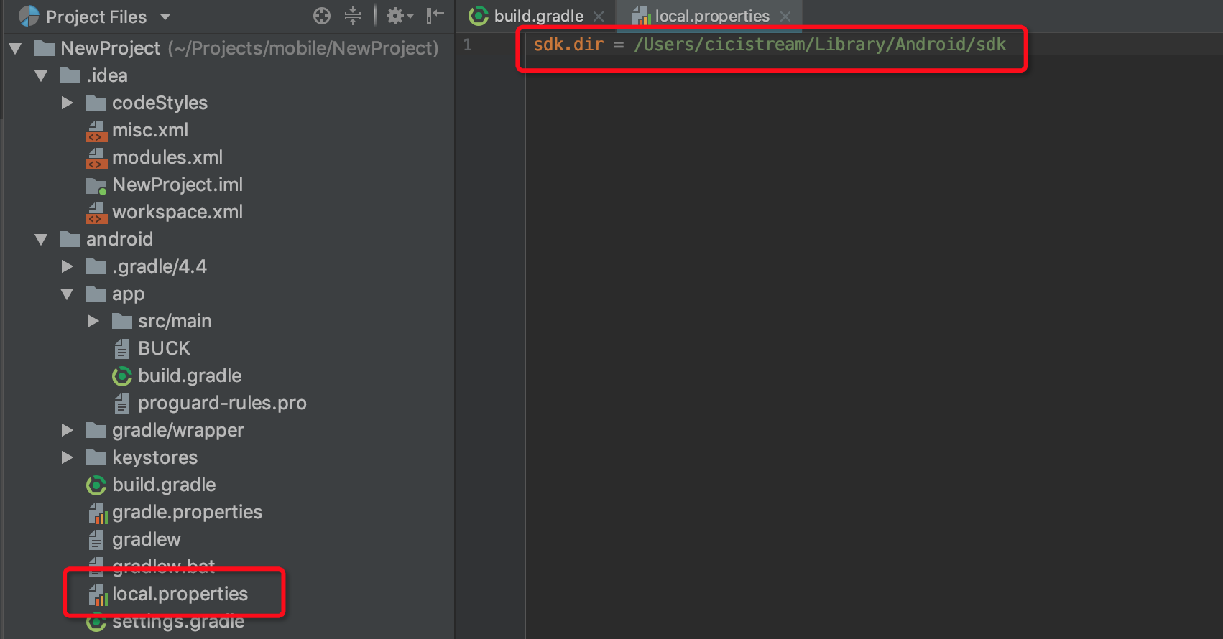Viewport: 1223px width, 639px height.
Task: Expand the codeStyles folder
Action: click(68, 103)
